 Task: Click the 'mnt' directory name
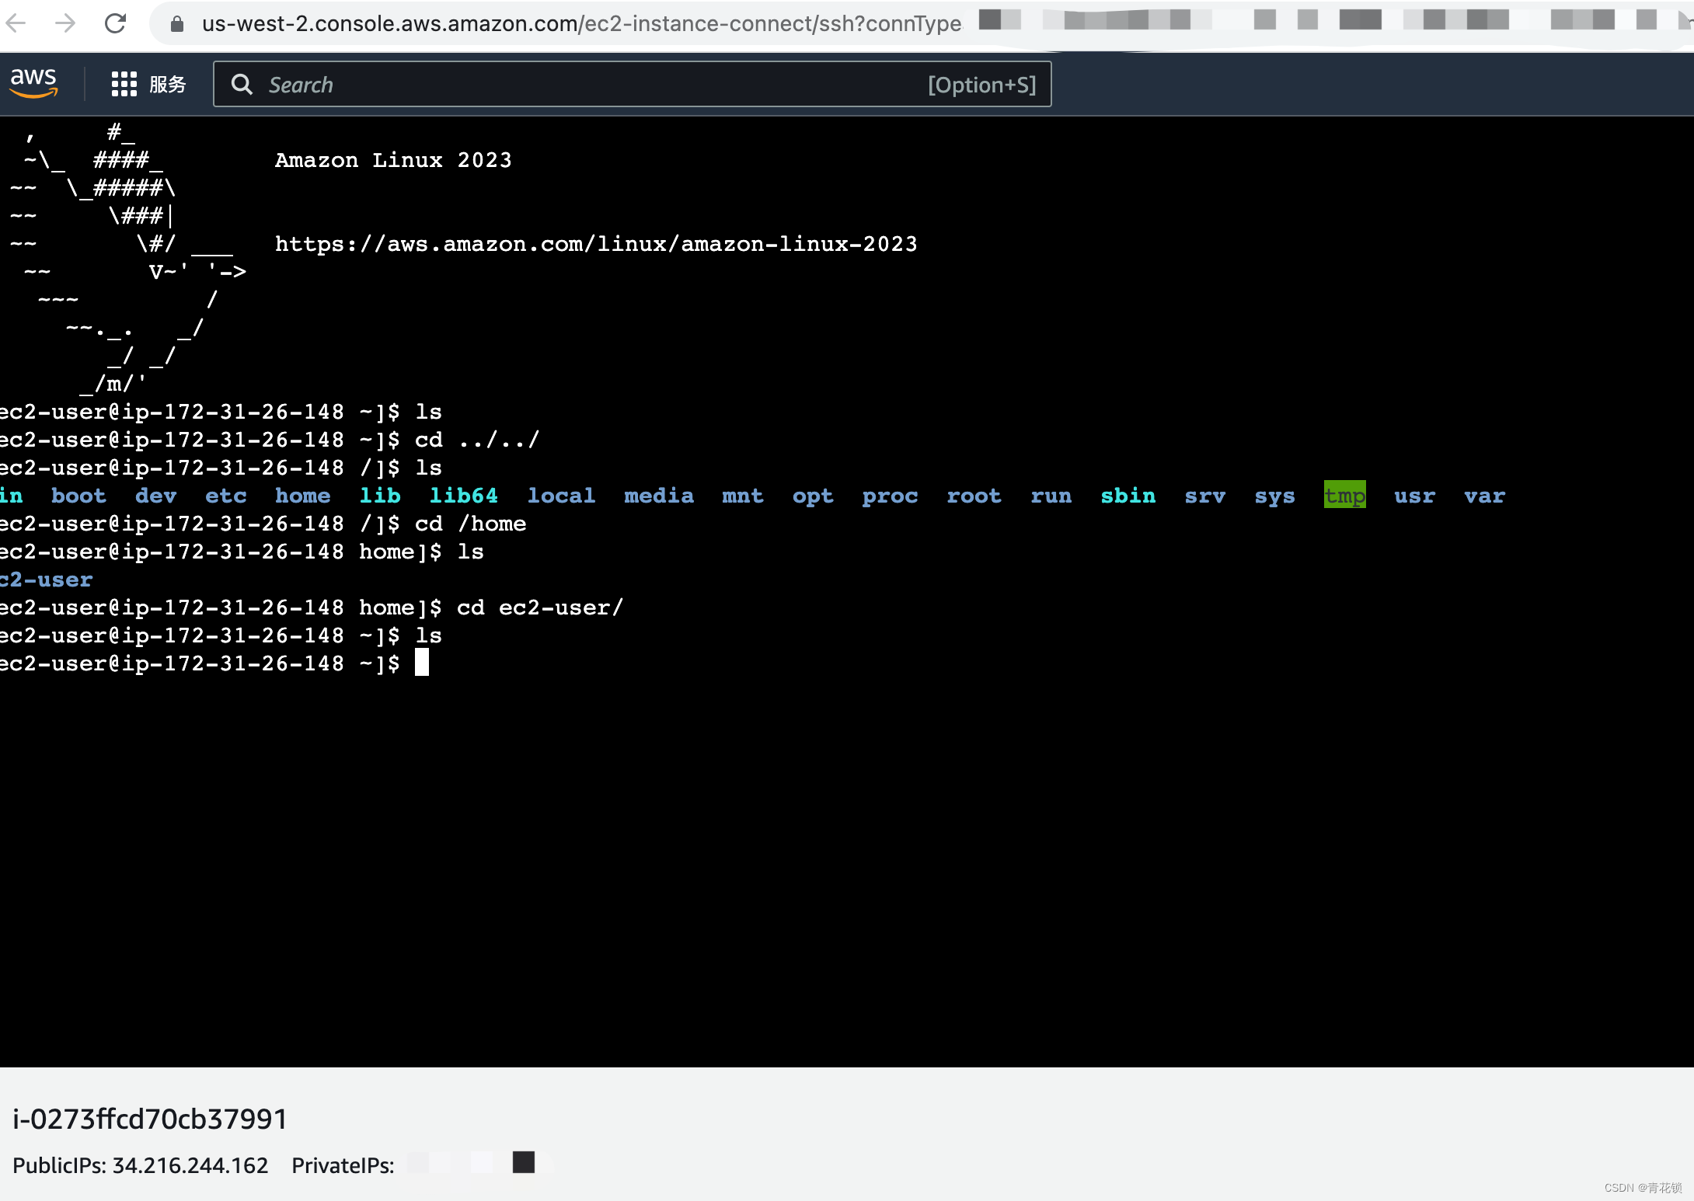(x=743, y=496)
